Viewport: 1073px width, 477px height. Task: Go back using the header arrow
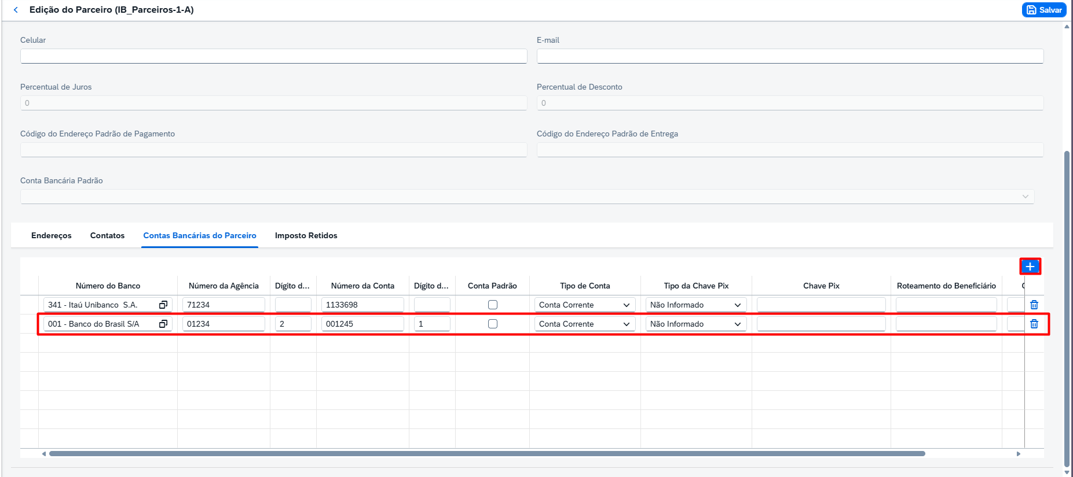click(16, 10)
